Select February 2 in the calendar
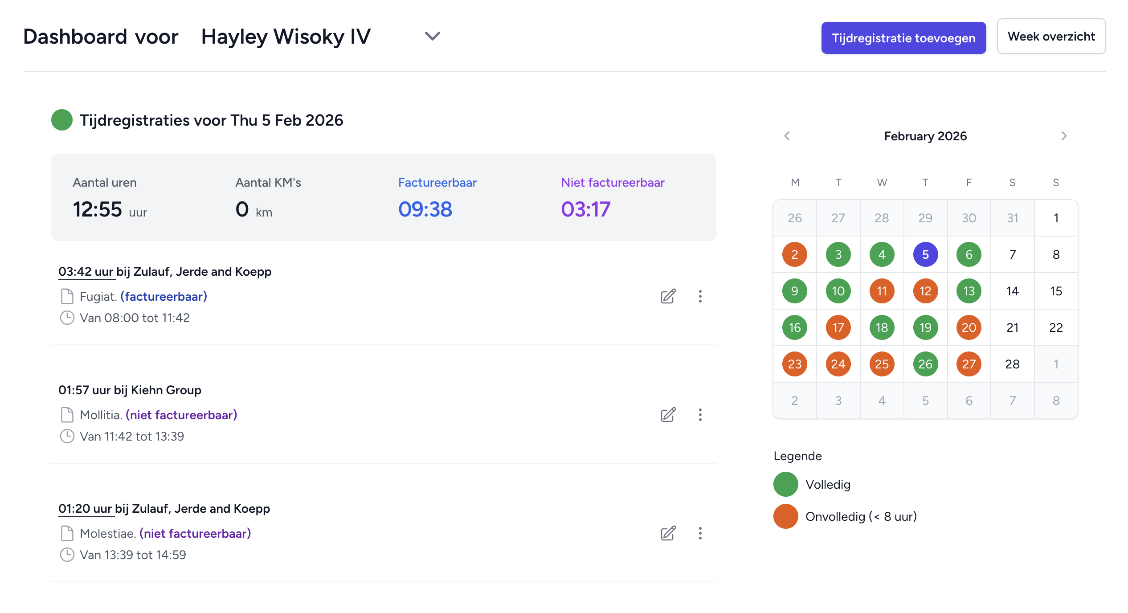This screenshot has width=1128, height=613. [795, 254]
